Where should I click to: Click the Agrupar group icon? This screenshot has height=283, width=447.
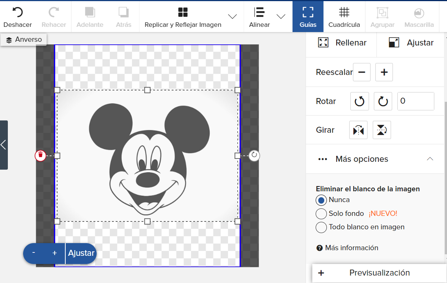pyautogui.click(x=382, y=13)
